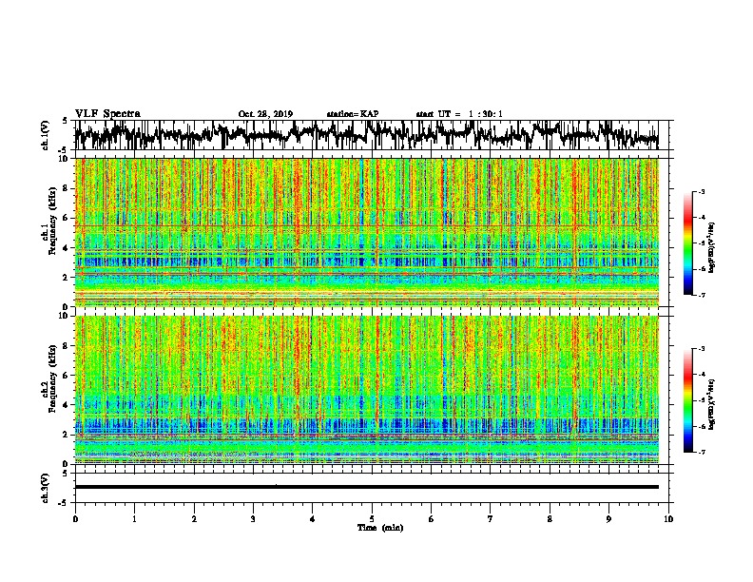This screenshot has height=582, width=753.
Task: Click the ch.2 spectrogram color scale bar
Action: click(687, 400)
